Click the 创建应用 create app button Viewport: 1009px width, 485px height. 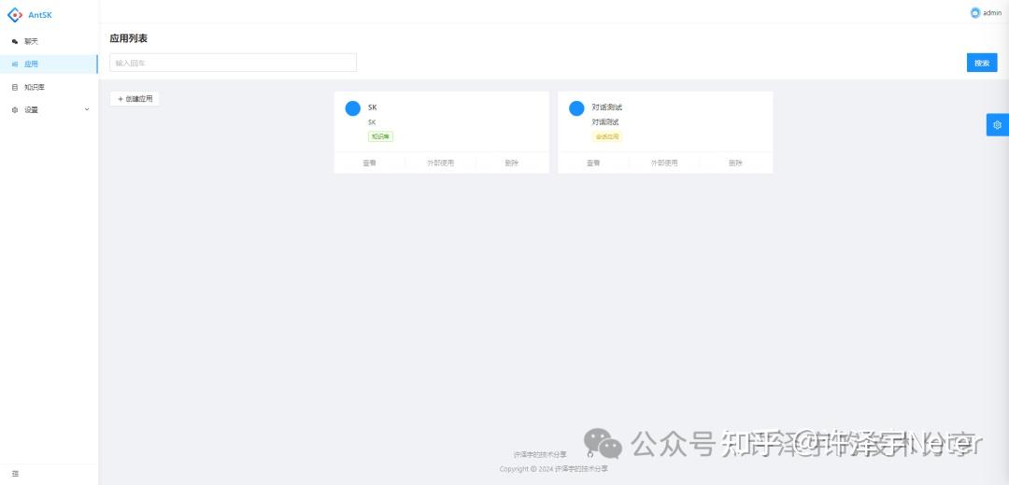pyautogui.click(x=135, y=99)
